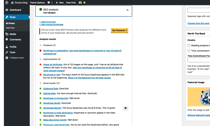This screenshot has width=210, height=126.
Task: Tick the Time commitment checkbox
Action: [x=189, y=51]
